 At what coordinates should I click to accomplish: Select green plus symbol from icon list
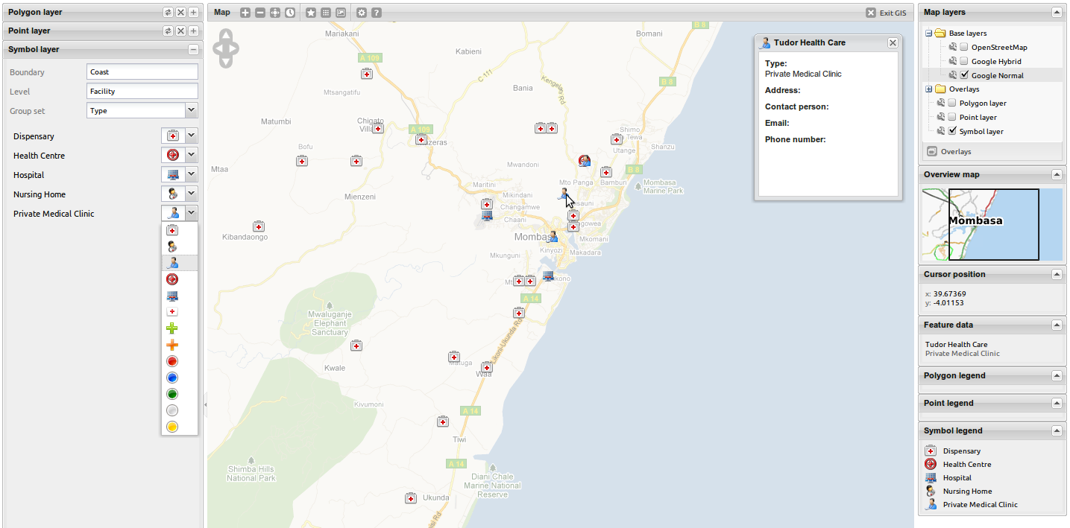(x=172, y=328)
